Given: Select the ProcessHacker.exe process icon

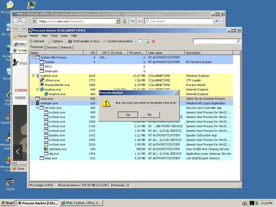Looking at the screenshot, I should pyautogui.click(x=42, y=85).
